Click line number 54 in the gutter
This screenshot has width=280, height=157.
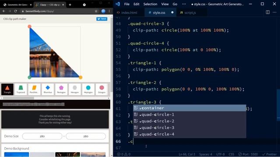point(118,63)
